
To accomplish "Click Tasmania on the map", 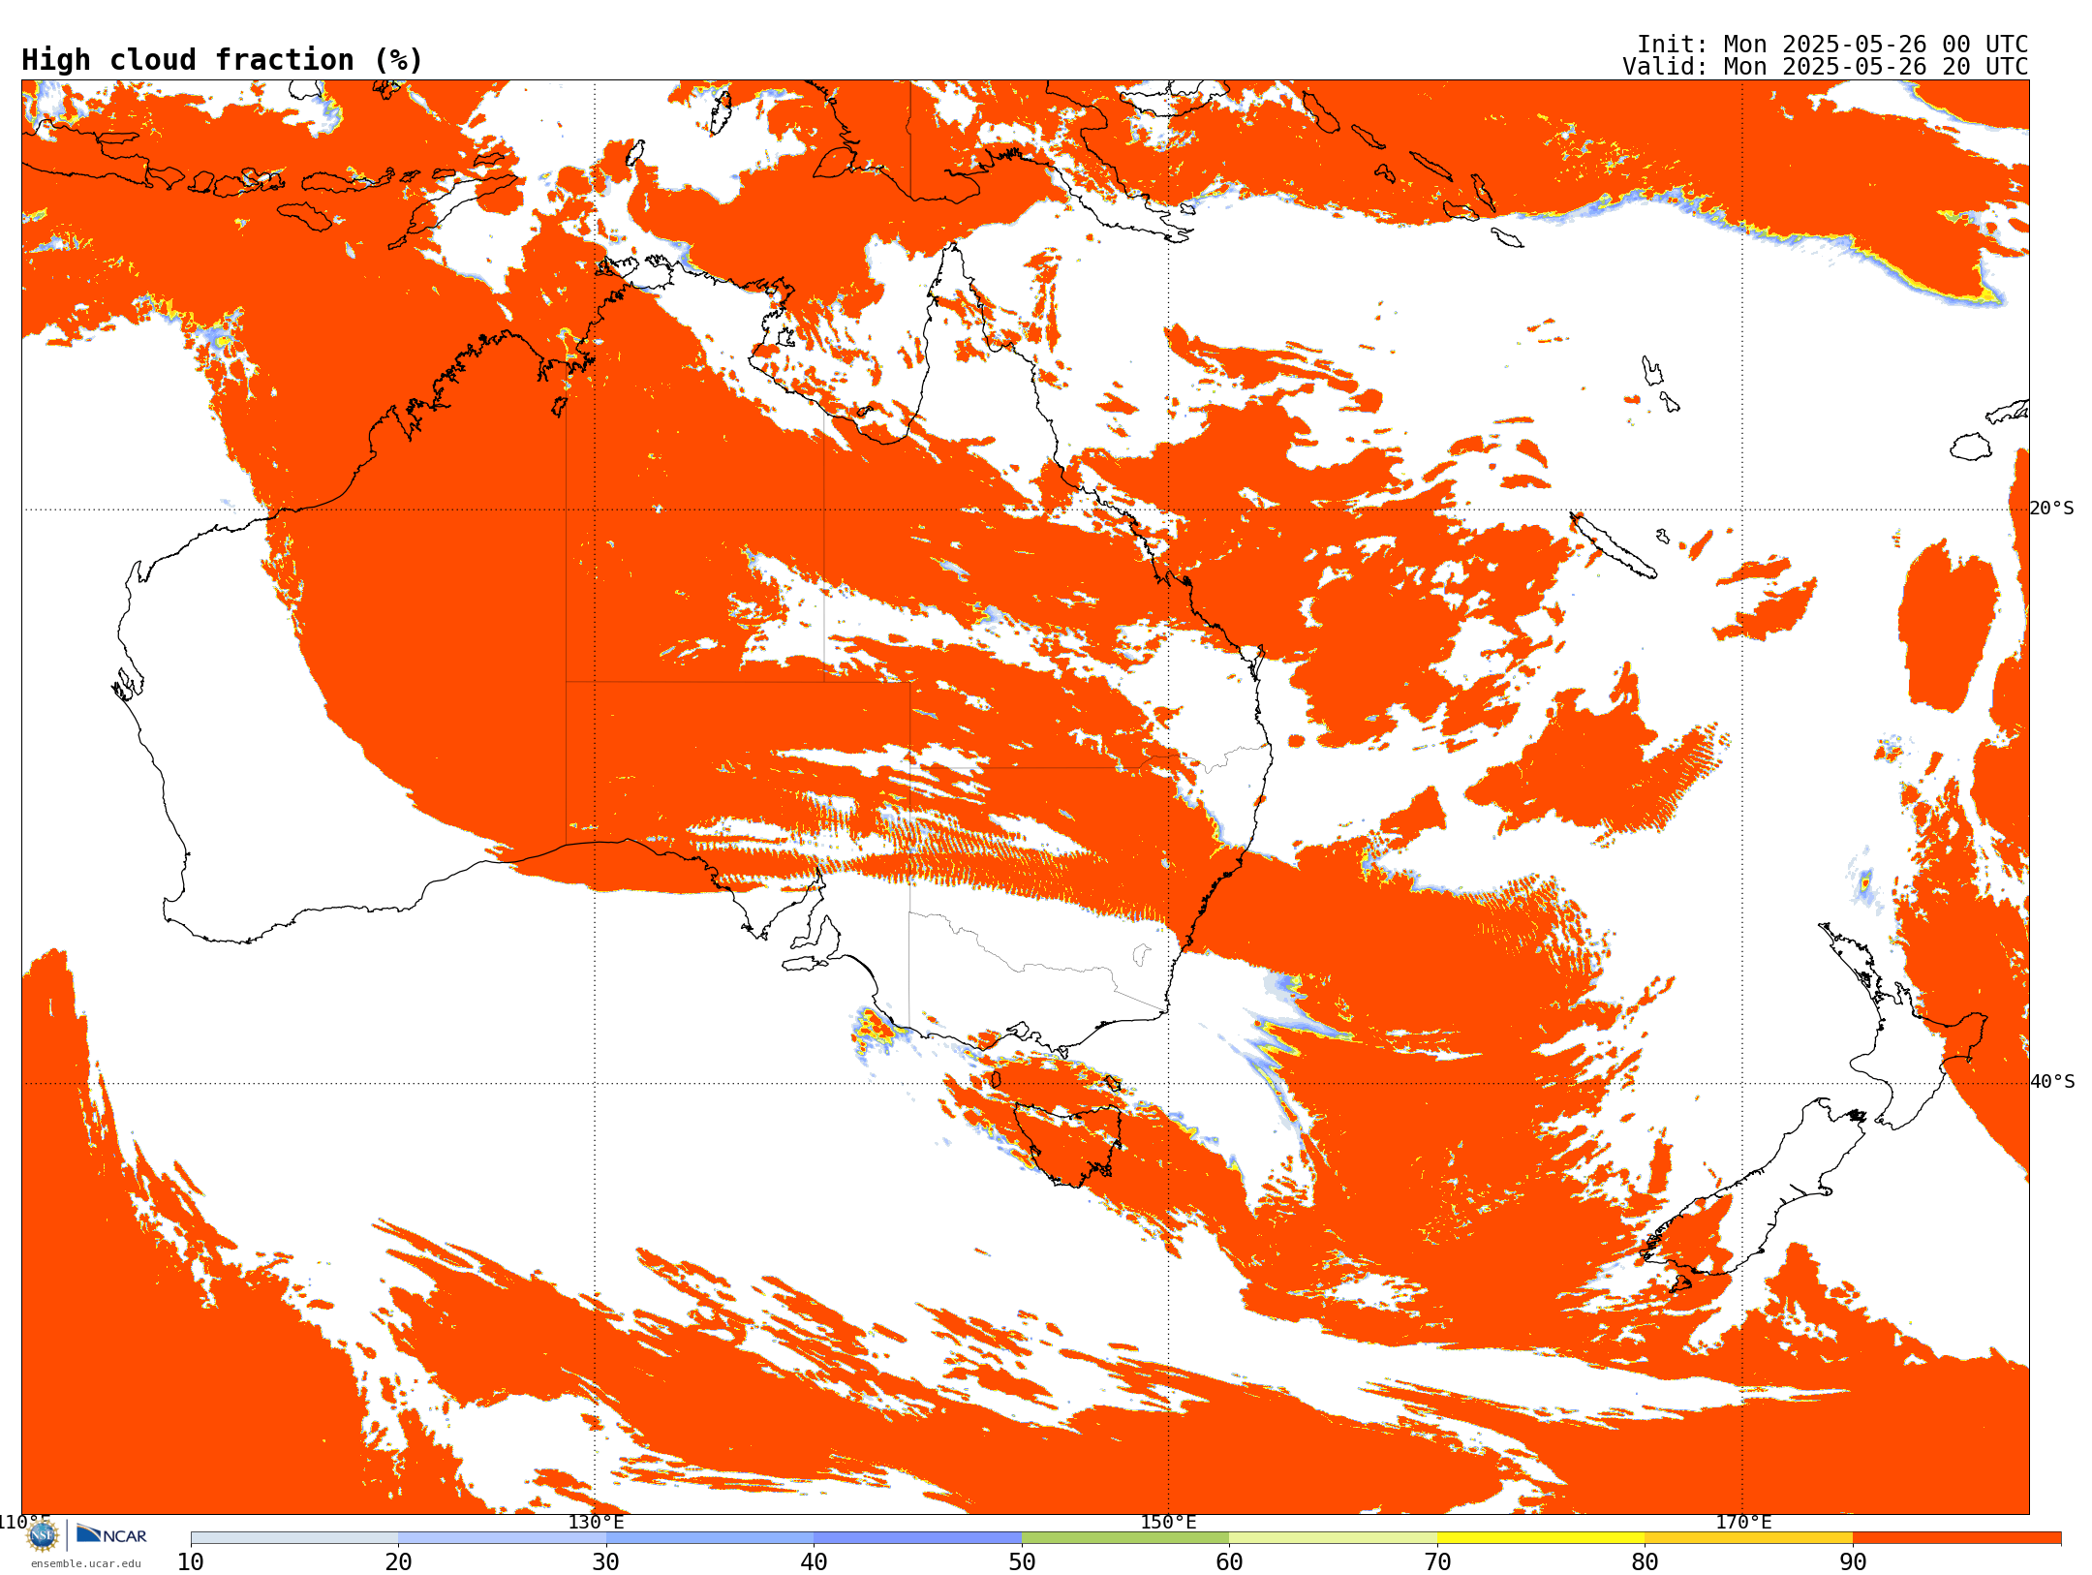I will [x=1068, y=1145].
